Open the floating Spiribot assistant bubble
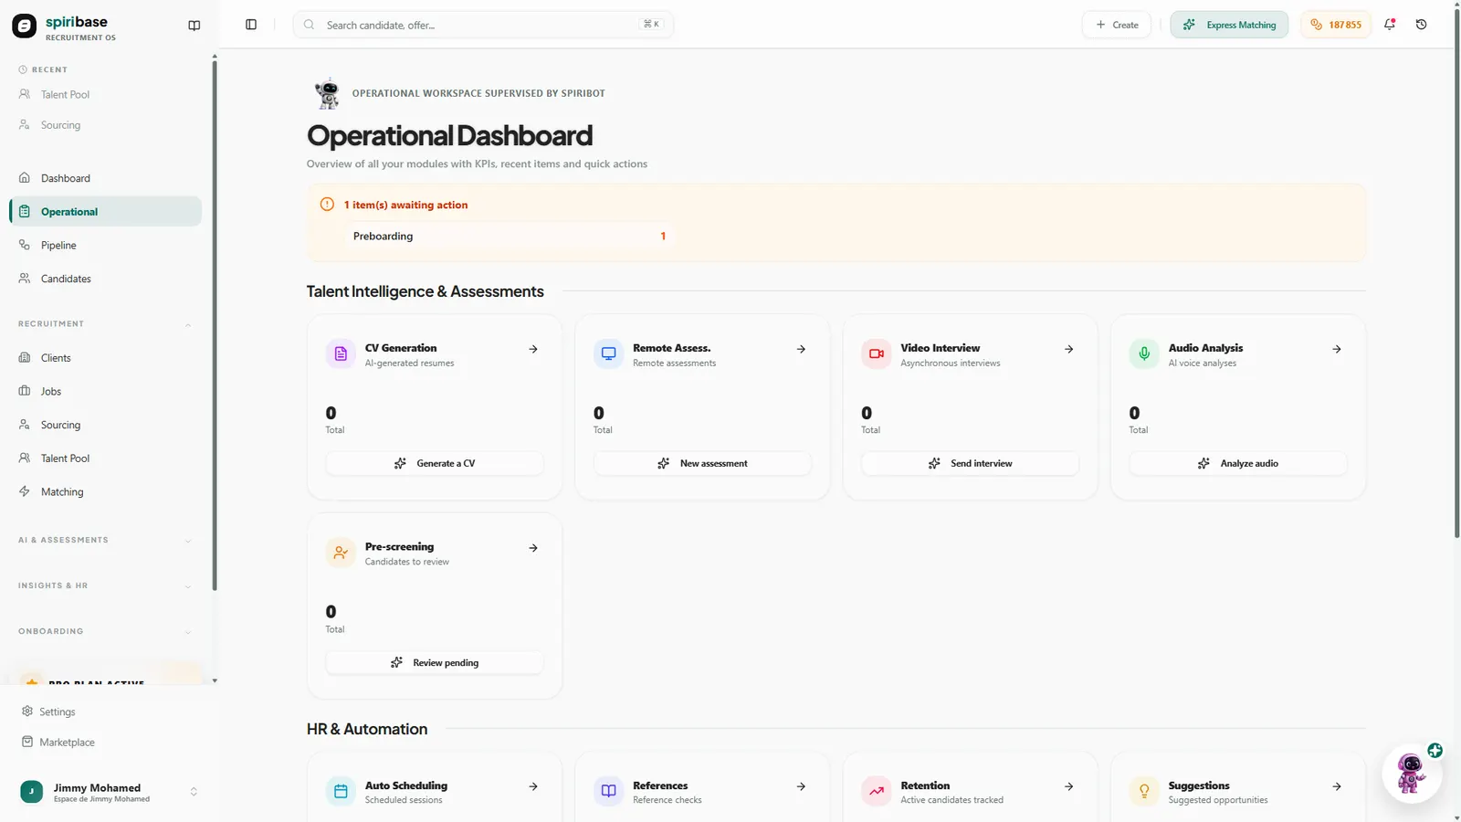This screenshot has width=1461, height=822. 1412,773
